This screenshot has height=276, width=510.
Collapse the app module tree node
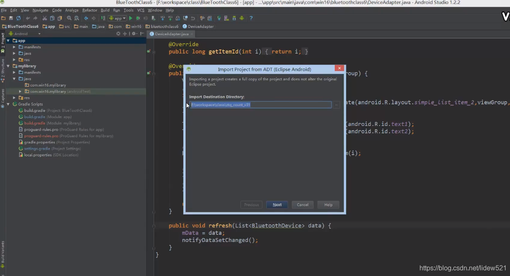[x=8, y=41]
